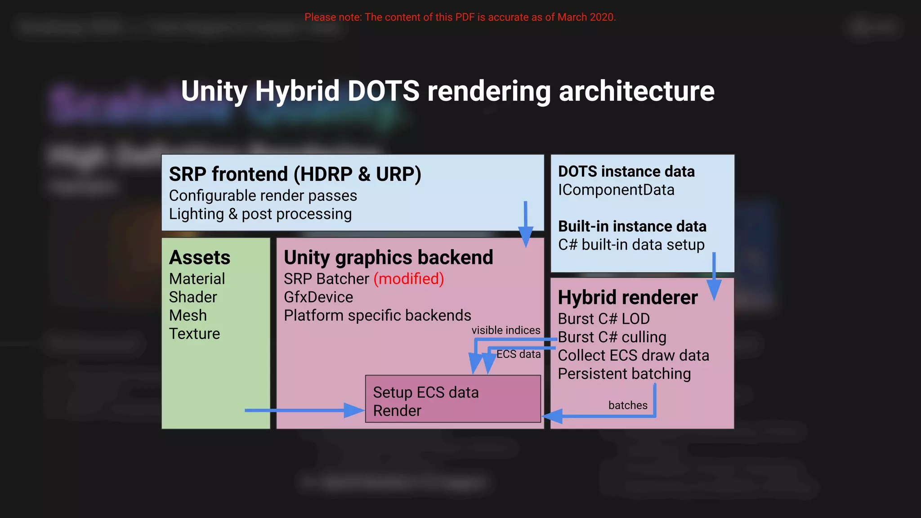Select the 'Hybrid renderer' heading
The width and height of the screenshot is (921, 518).
coord(628,298)
